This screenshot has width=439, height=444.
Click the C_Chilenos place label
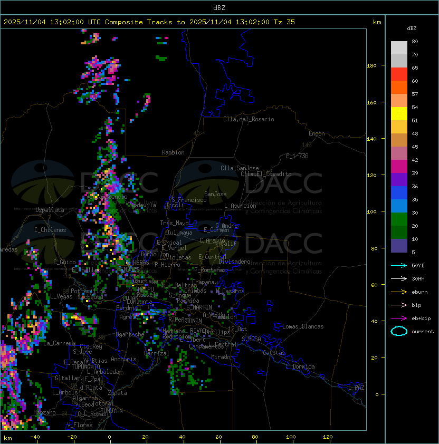(50, 230)
